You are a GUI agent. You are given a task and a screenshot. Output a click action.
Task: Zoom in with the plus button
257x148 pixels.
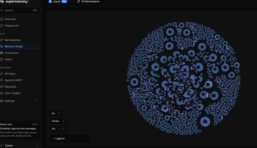click(x=64, y=129)
